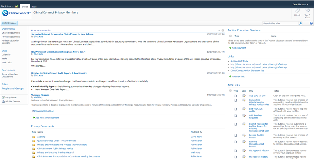Open Tasks in the sidebar
This screenshot has width=314, height=159.
point(4,58)
